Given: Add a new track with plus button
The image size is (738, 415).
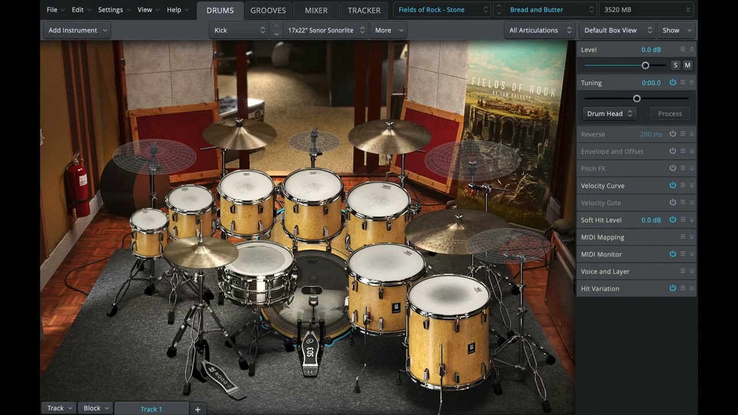Looking at the screenshot, I should [197, 409].
